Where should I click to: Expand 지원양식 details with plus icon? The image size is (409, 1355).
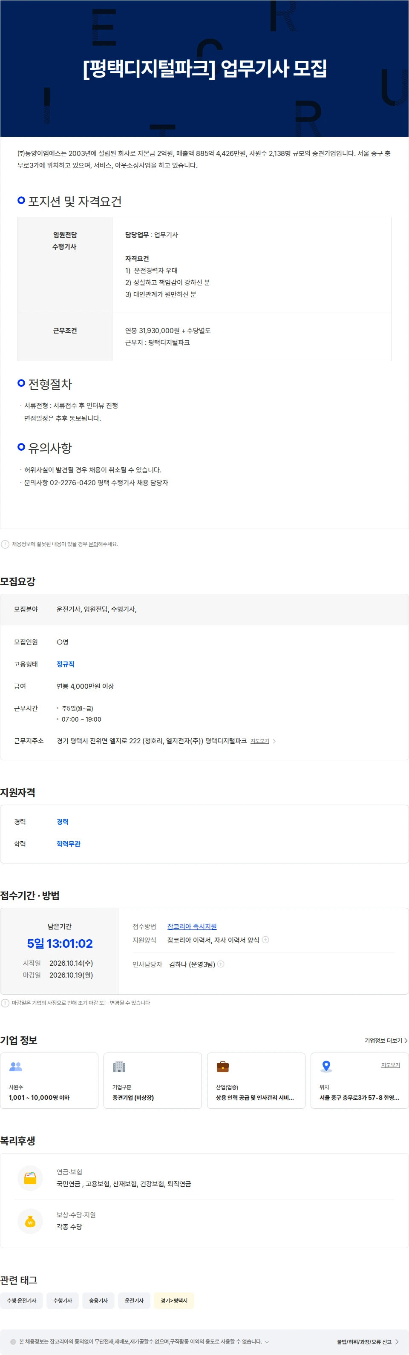pos(265,939)
